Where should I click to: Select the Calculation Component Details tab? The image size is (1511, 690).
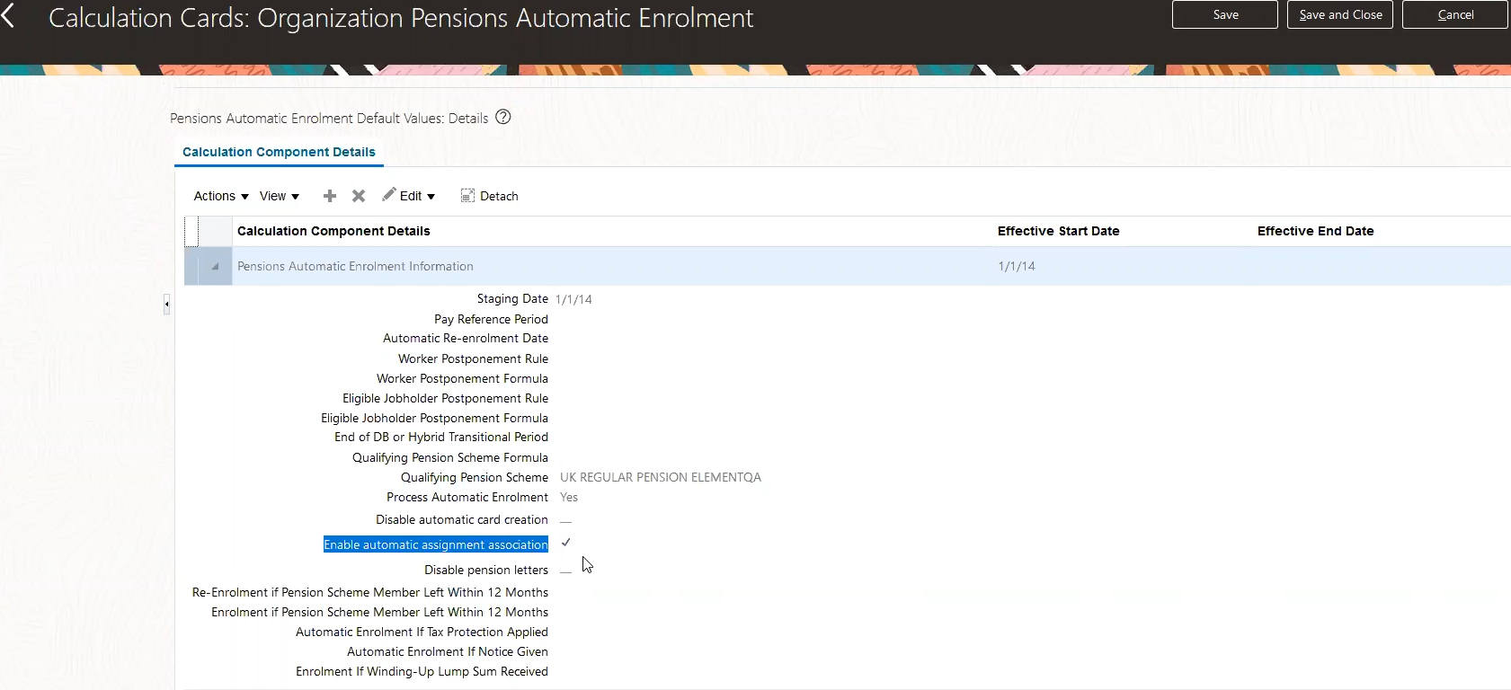(x=279, y=152)
